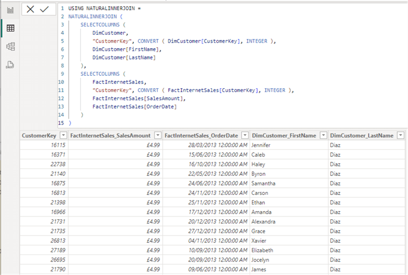Select the £4.99 amount in Jennifer's row
Viewport: 408px width, 275px height.
click(x=115, y=145)
